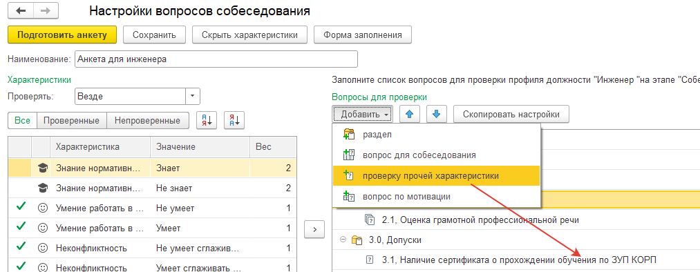Viewport: 700px width, 272px height.
Task: Sort characteristics descending Я-A icon
Action: pos(234,120)
